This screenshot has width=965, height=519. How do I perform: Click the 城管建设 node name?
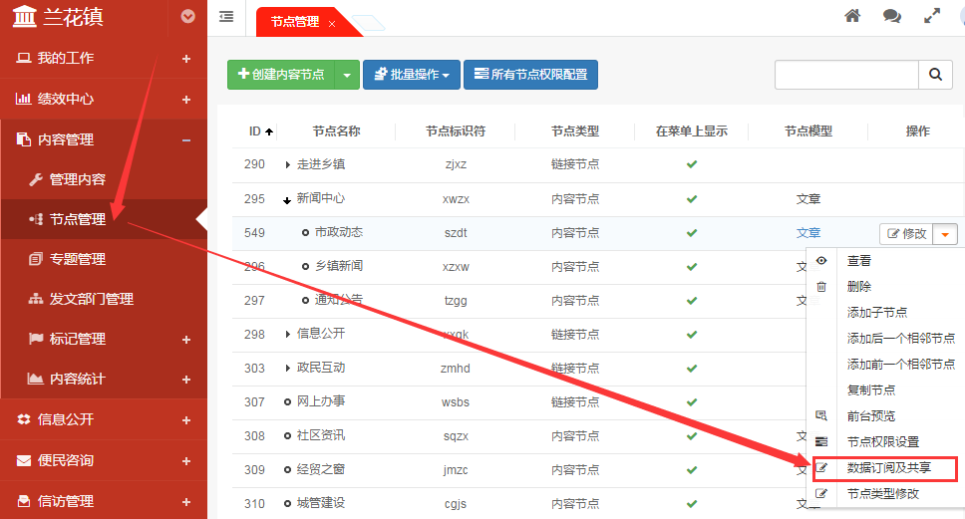click(321, 503)
